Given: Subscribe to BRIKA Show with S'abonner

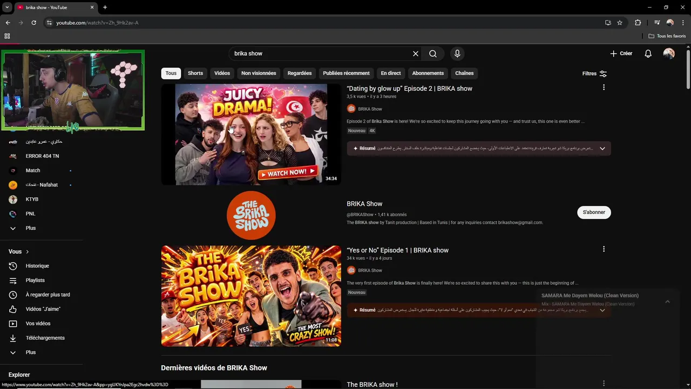Looking at the screenshot, I should pyautogui.click(x=594, y=212).
